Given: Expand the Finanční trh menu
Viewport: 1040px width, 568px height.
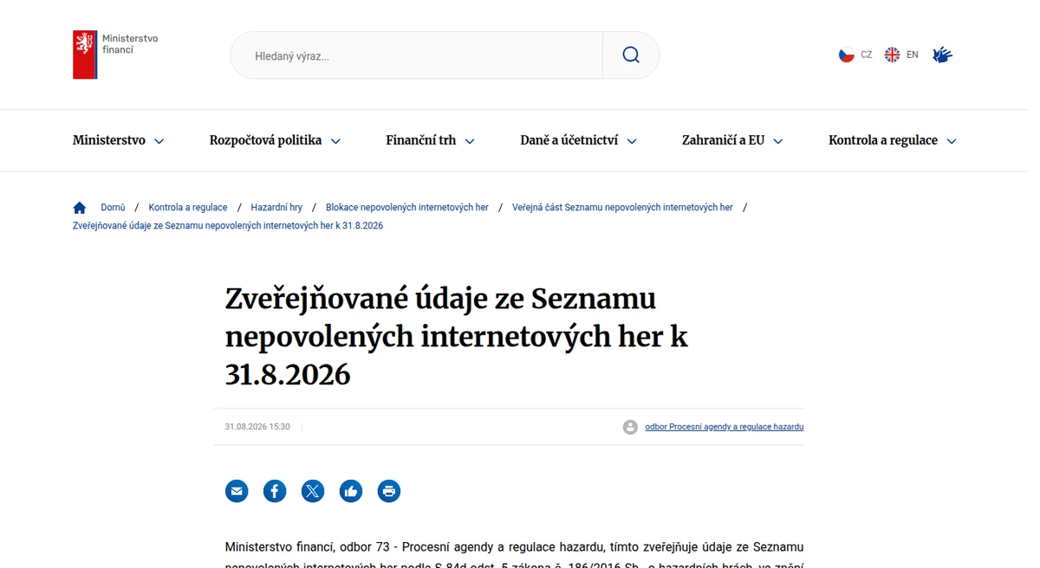Looking at the screenshot, I should [431, 140].
